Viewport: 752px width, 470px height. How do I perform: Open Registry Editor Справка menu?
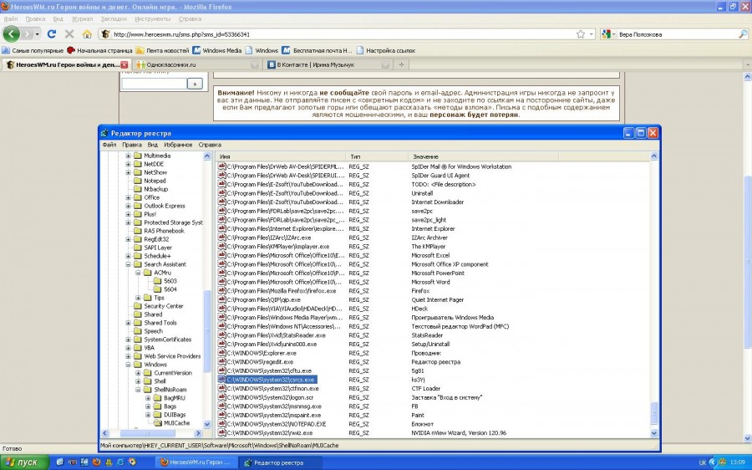point(210,145)
